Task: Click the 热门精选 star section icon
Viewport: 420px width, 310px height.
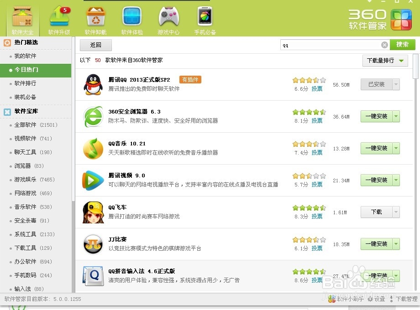Action: [x=7, y=42]
